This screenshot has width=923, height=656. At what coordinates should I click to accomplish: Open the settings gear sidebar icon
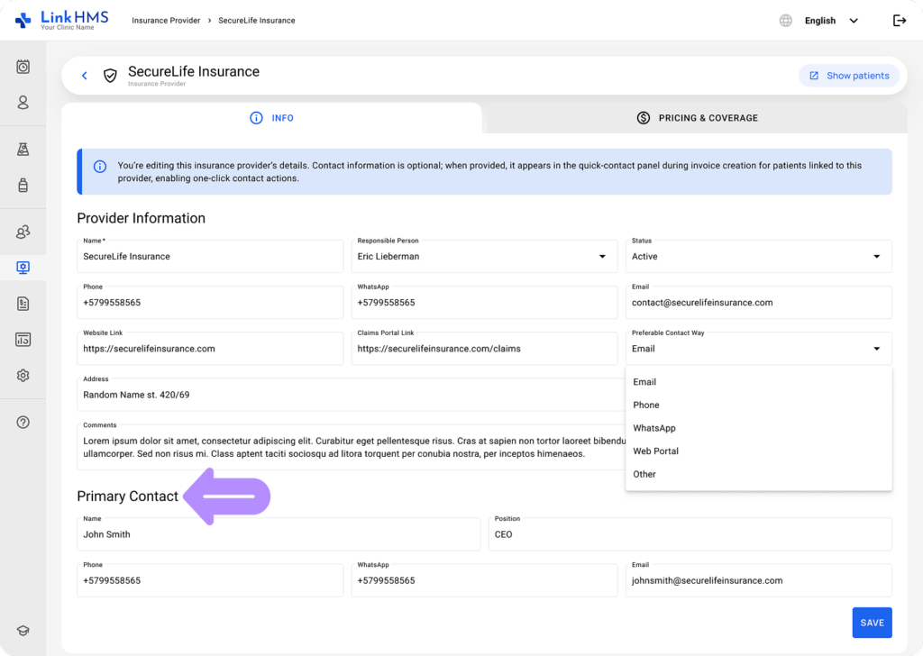point(23,376)
